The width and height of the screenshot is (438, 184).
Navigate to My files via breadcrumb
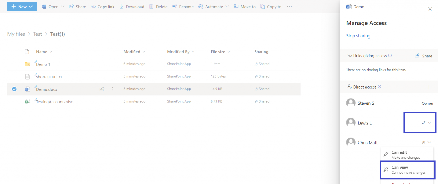16,34
